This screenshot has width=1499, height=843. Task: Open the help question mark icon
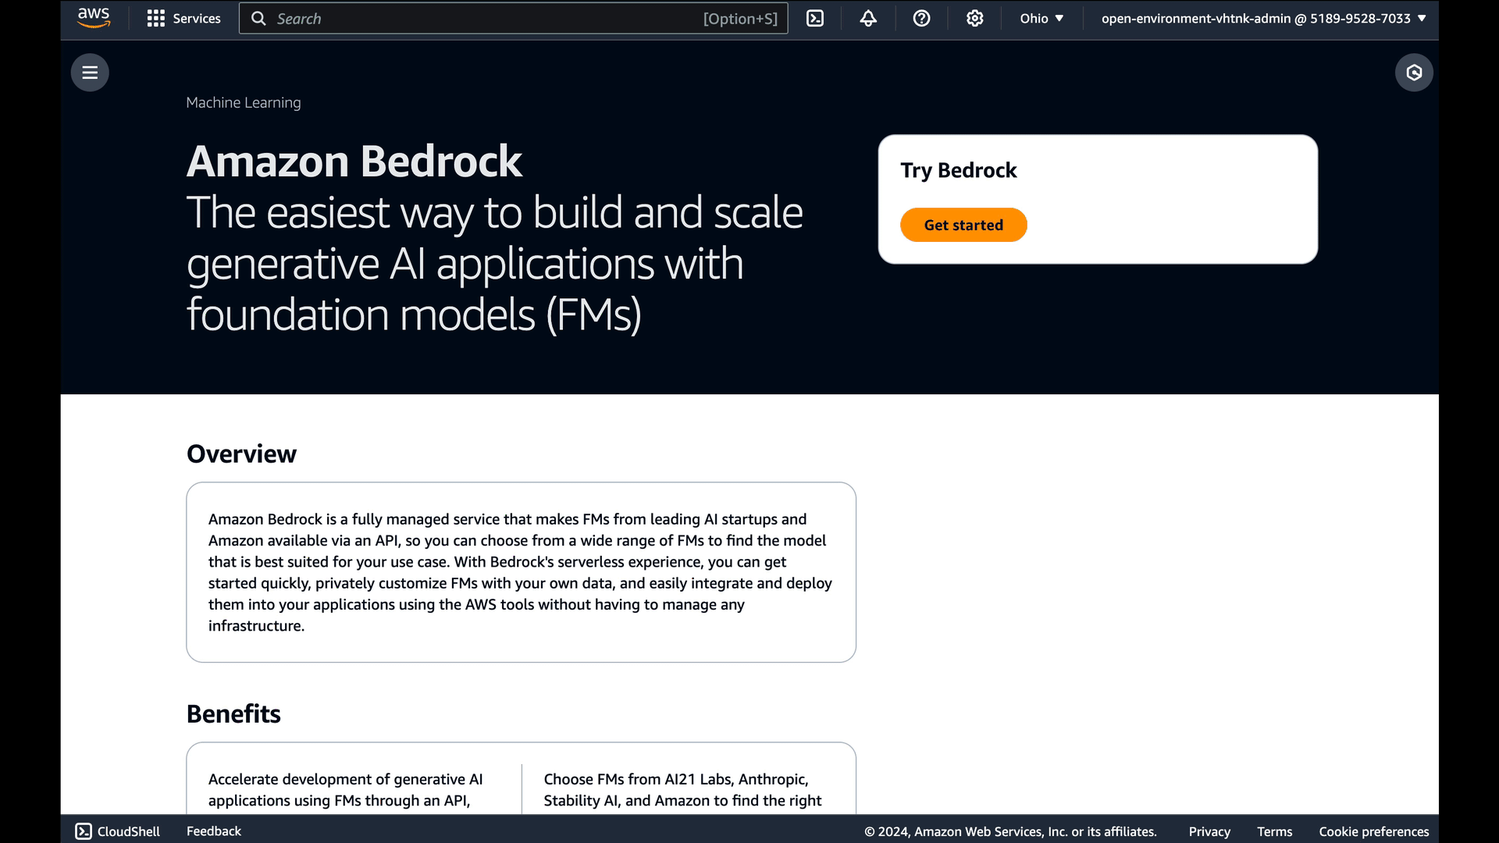[920, 19]
